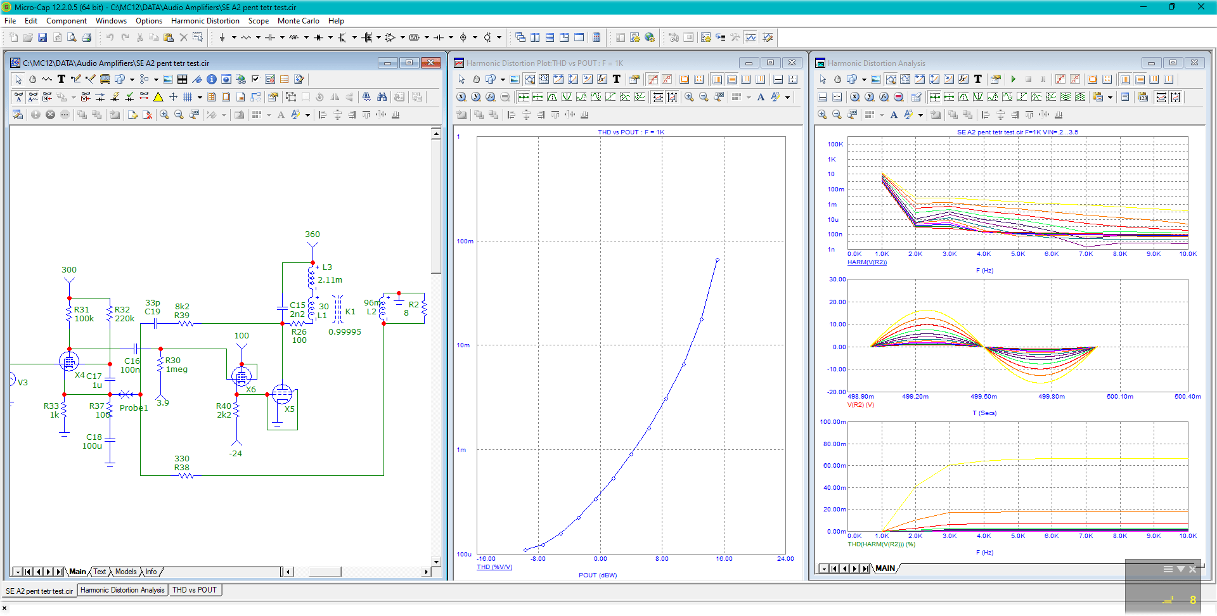Open the Component menu
Viewport: 1217px width, 616px height.
[67, 21]
